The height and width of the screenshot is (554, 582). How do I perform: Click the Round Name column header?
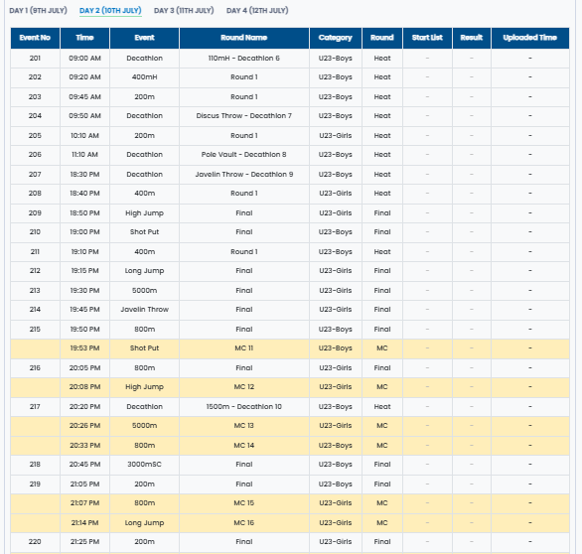pos(244,38)
